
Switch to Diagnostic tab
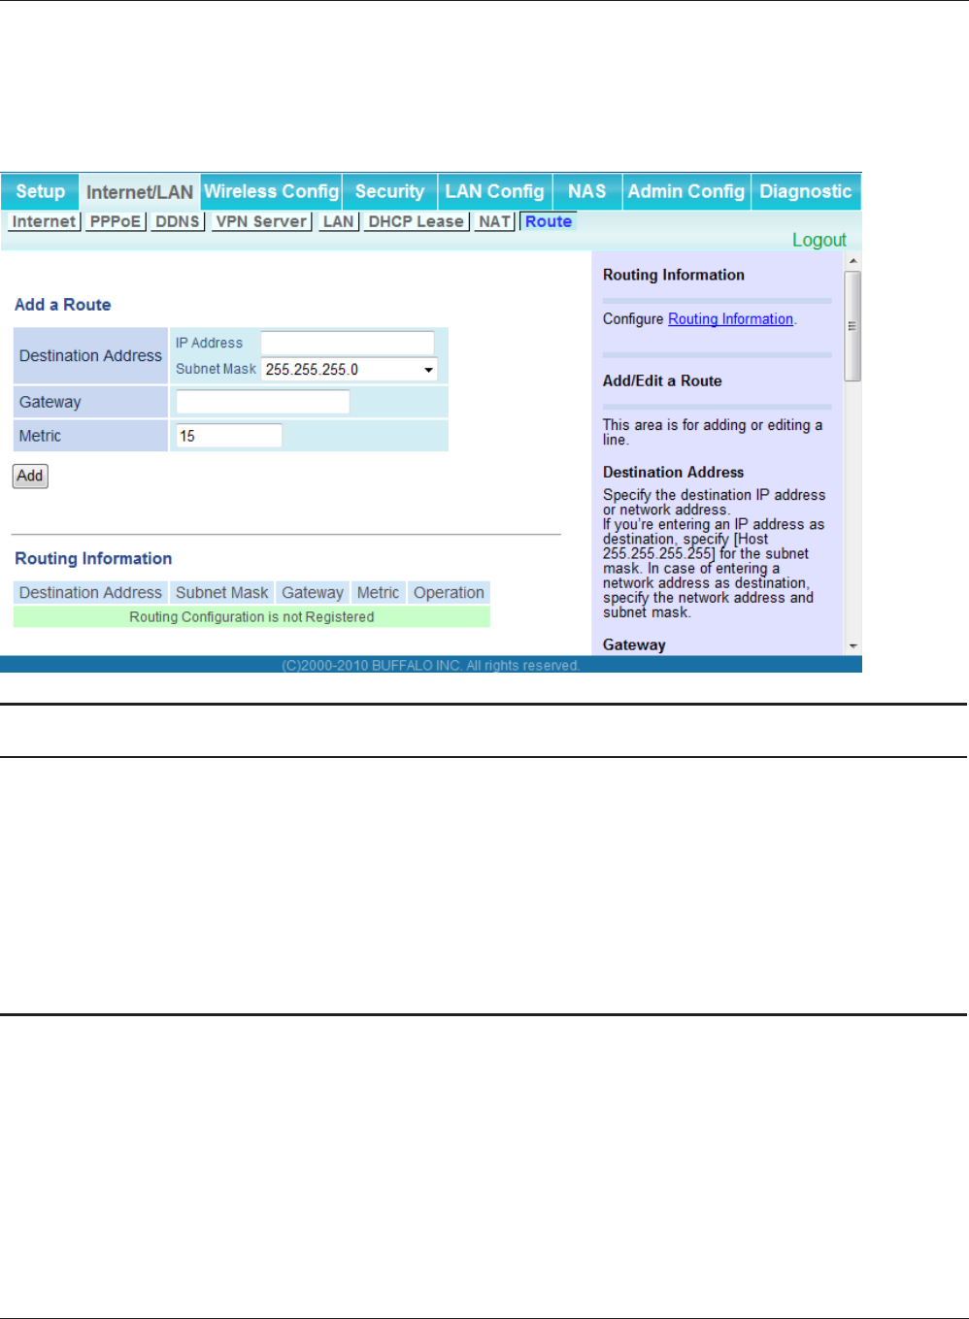tap(806, 192)
